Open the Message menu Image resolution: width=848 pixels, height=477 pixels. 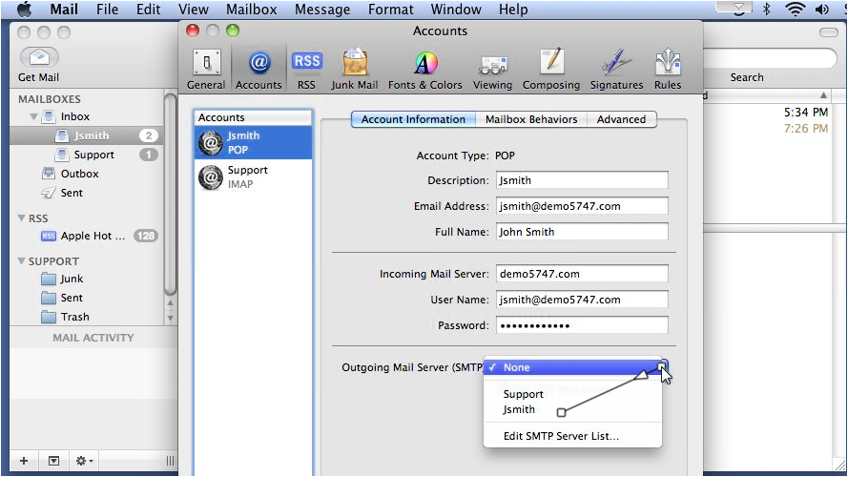click(322, 10)
